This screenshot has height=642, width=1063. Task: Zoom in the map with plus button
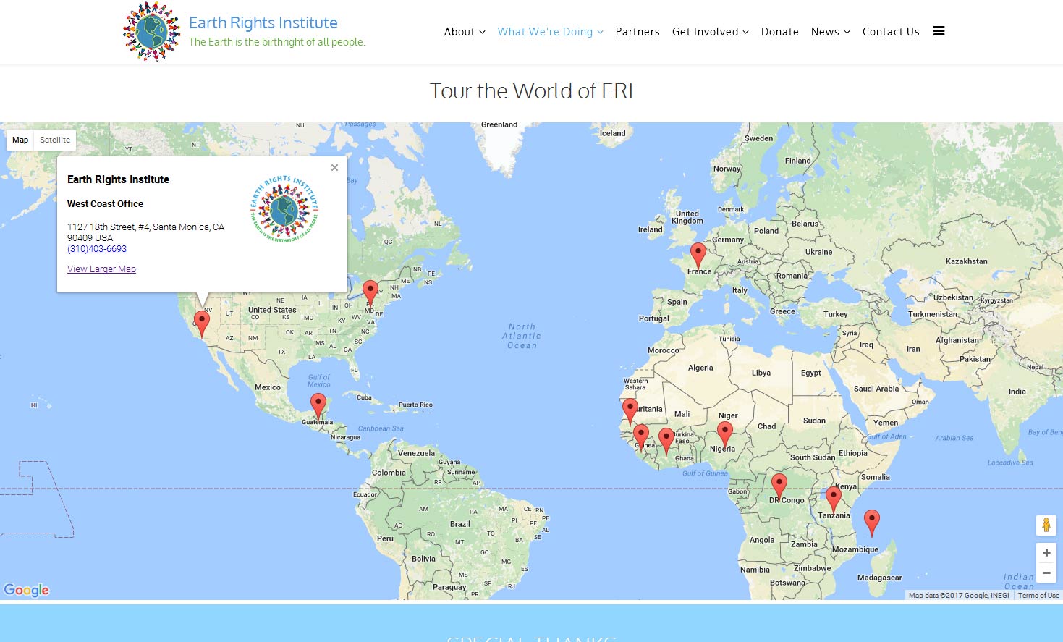point(1046,552)
